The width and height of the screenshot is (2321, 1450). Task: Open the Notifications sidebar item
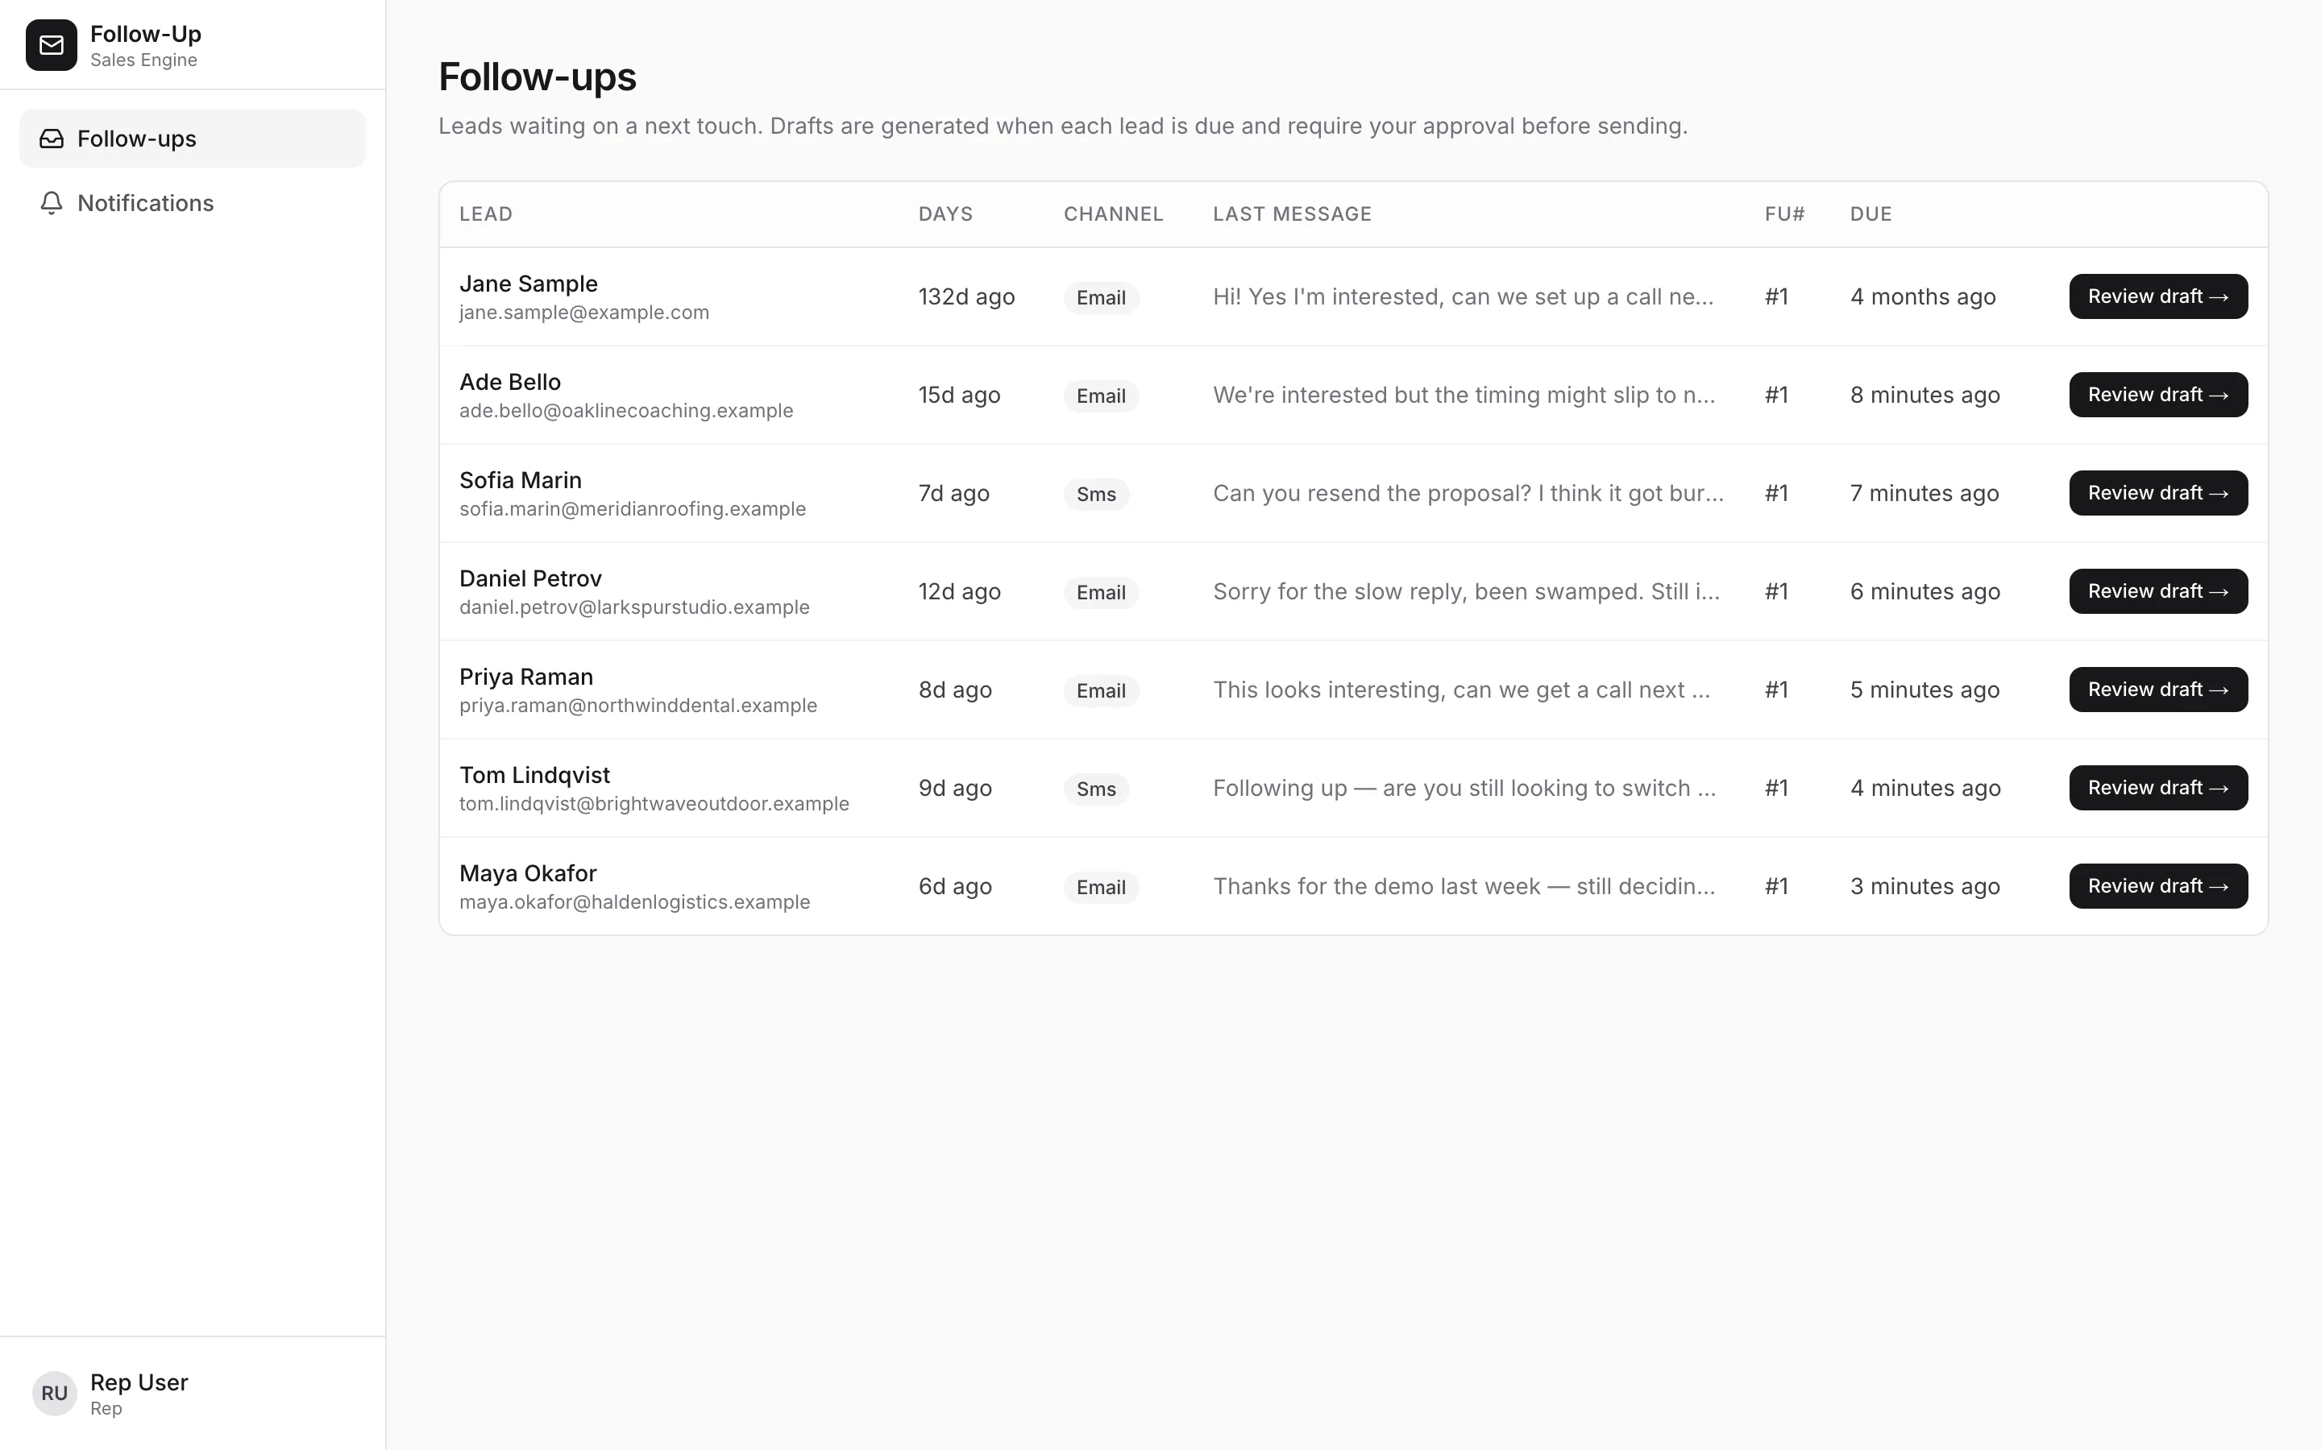(193, 203)
